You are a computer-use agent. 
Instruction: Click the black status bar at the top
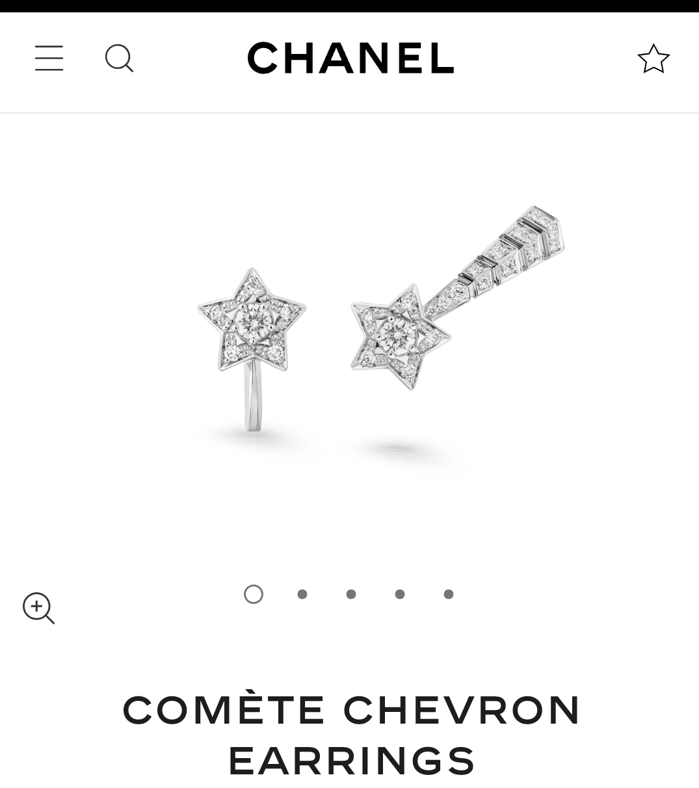coord(349,6)
